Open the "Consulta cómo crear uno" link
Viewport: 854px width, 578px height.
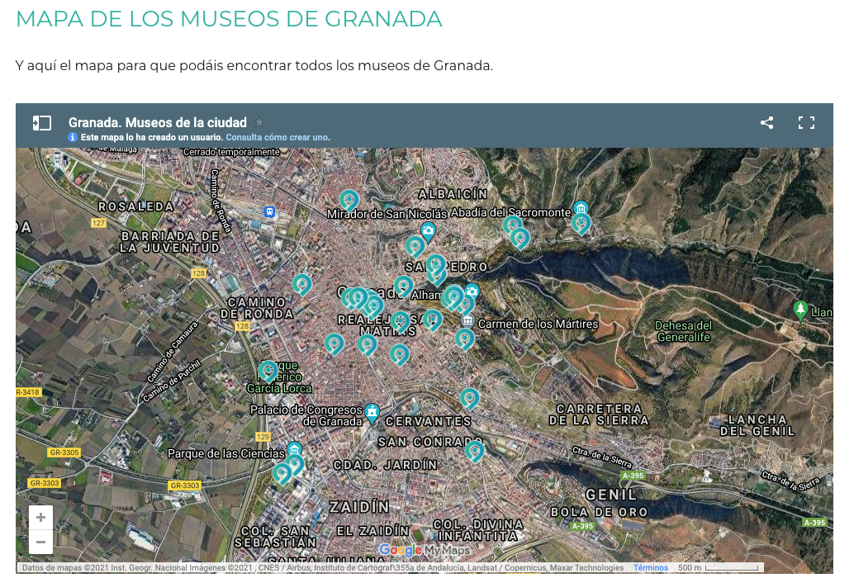[278, 137]
